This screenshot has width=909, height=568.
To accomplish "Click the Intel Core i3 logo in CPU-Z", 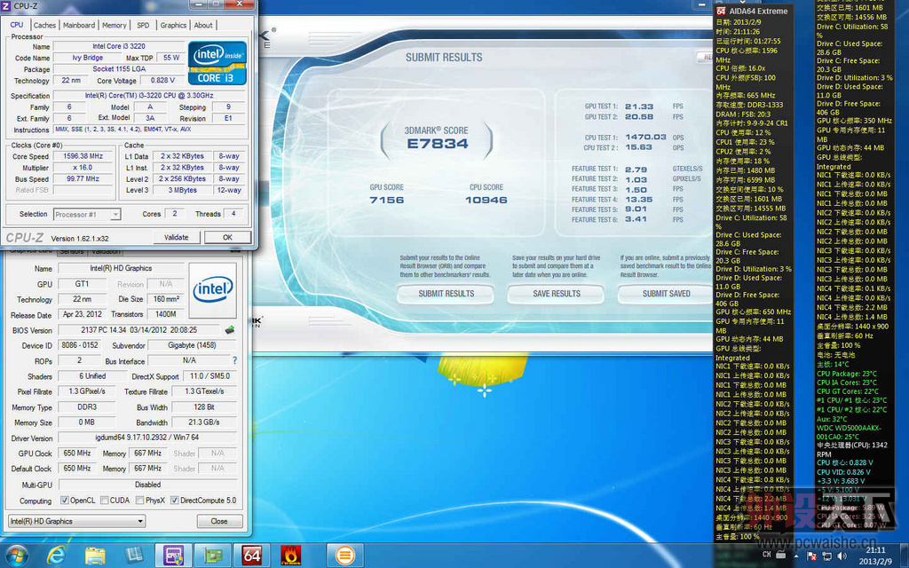I will point(217,63).
